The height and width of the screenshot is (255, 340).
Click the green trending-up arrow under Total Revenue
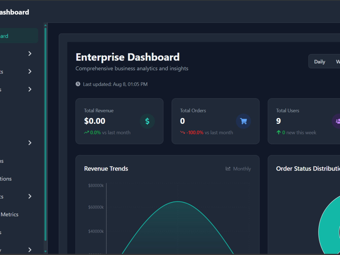(86, 132)
